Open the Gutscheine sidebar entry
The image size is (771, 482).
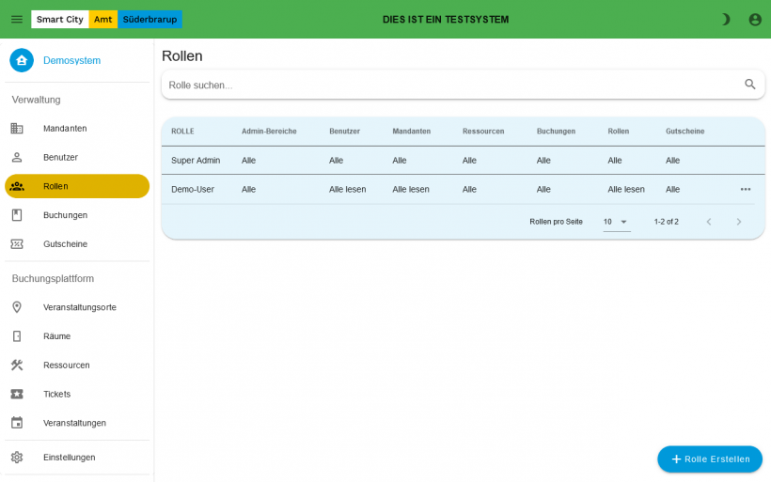65,244
